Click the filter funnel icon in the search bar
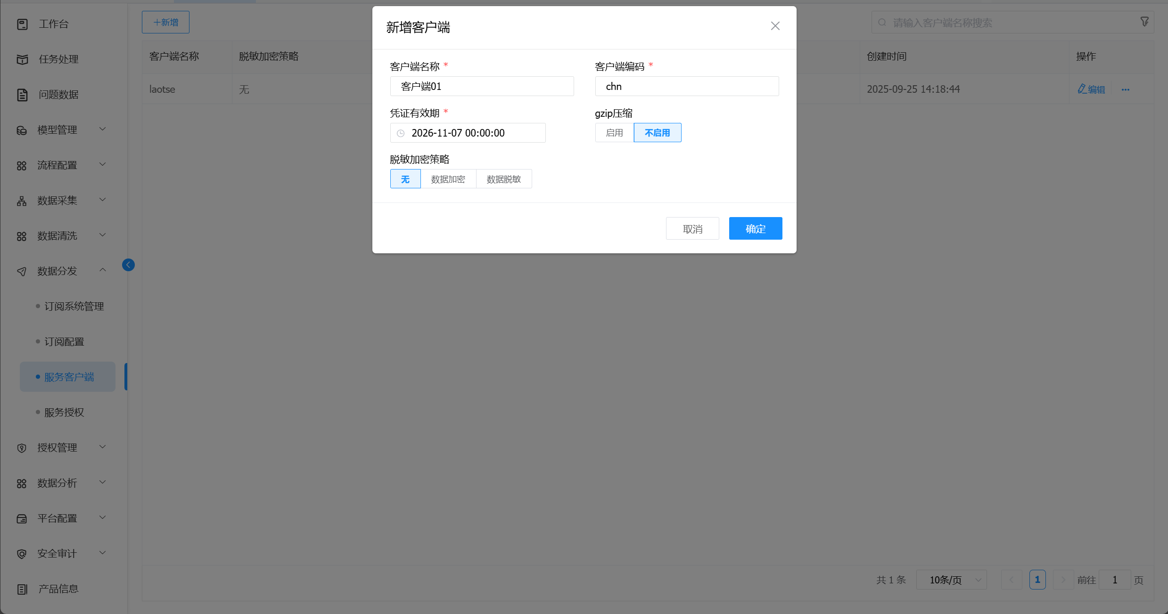The width and height of the screenshot is (1168, 614). coord(1144,22)
